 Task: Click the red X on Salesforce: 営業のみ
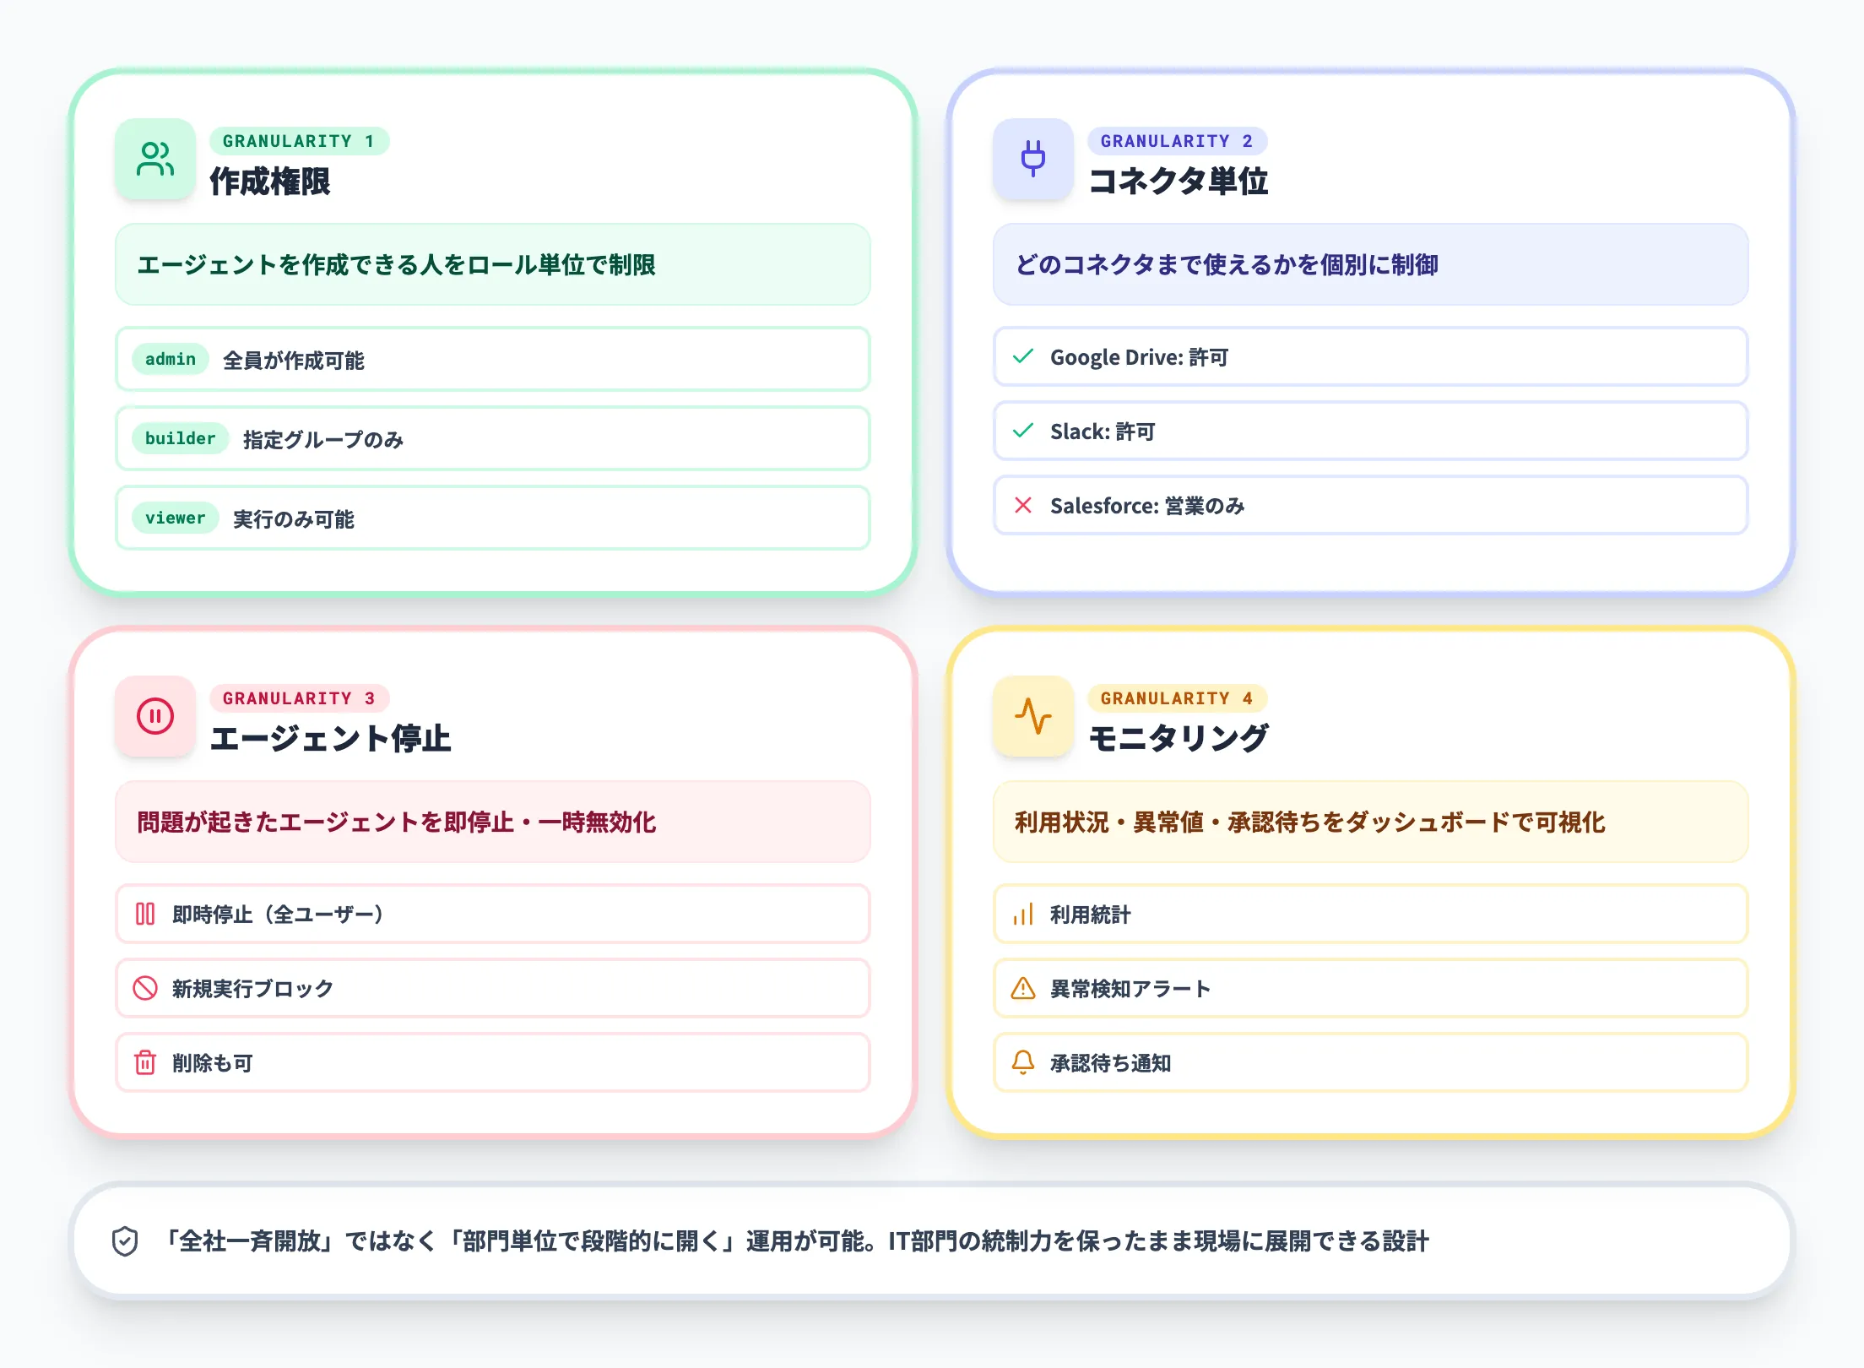click(1023, 506)
